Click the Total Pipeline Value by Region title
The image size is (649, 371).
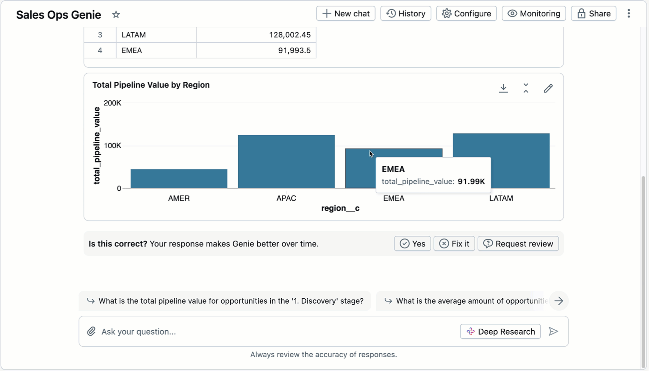point(151,85)
